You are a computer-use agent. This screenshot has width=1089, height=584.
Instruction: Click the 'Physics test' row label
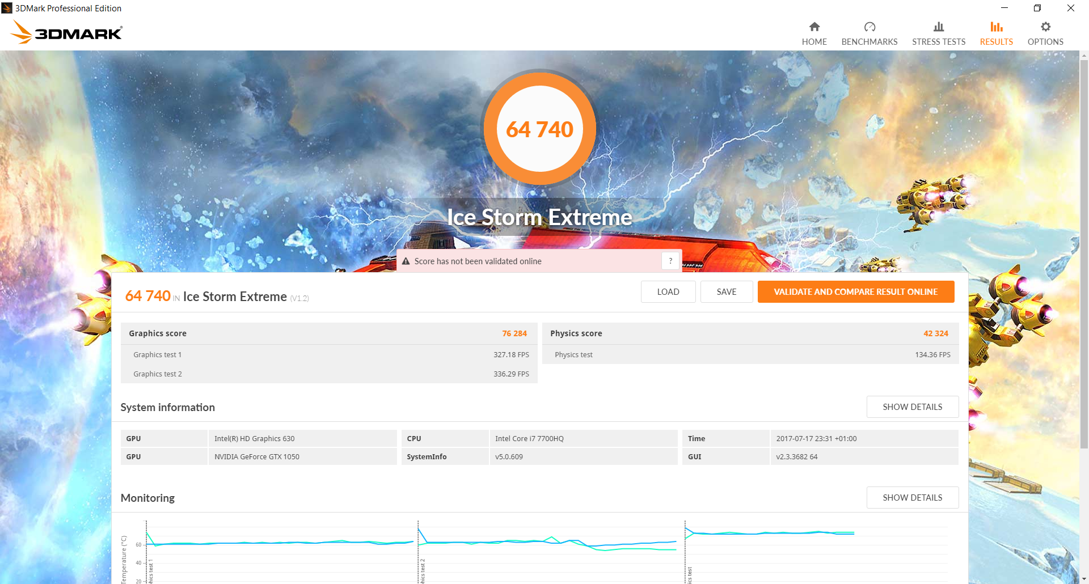pos(573,355)
